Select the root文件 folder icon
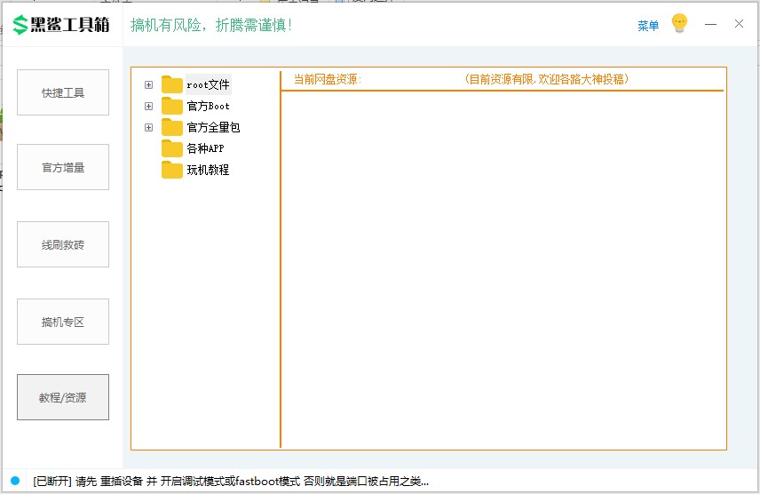The height and width of the screenshot is (494, 760). pyautogui.click(x=171, y=84)
